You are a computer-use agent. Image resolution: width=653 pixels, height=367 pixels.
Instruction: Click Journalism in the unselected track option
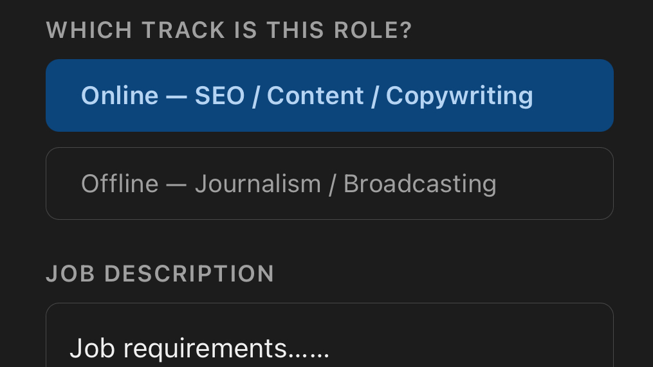point(258,184)
